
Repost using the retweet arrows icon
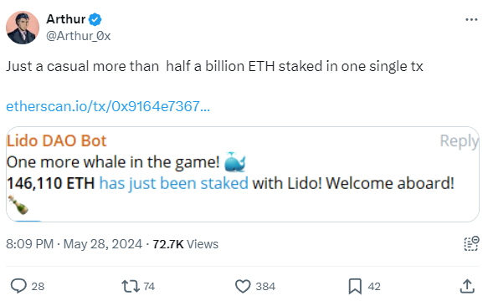131,286
